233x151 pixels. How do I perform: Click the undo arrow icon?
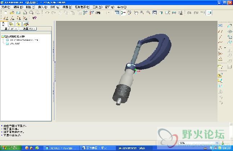[47, 13]
